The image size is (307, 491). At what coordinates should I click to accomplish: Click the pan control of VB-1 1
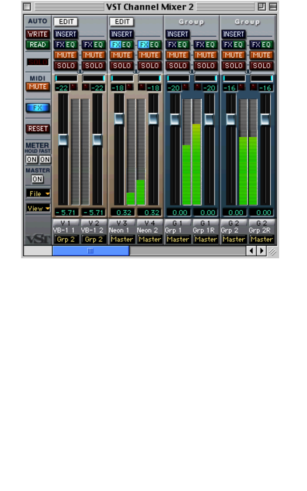(x=66, y=78)
